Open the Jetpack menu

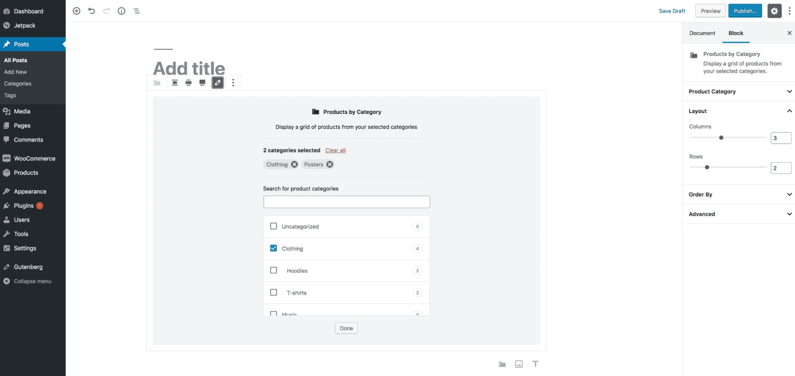coord(33,25)
